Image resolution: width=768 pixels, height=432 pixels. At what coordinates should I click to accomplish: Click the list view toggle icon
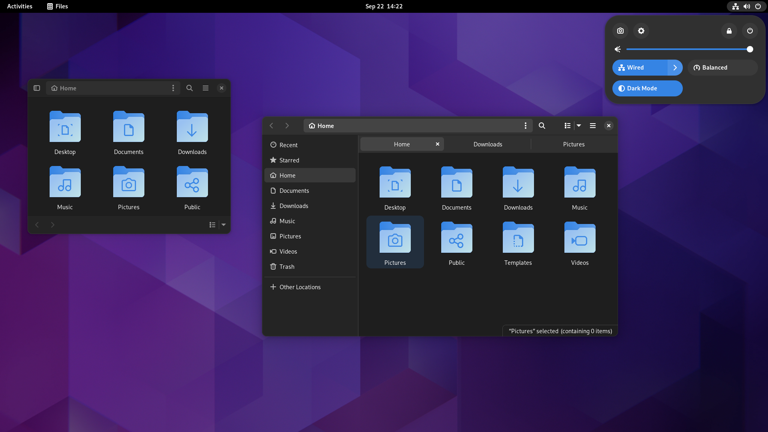click(567, 126)
